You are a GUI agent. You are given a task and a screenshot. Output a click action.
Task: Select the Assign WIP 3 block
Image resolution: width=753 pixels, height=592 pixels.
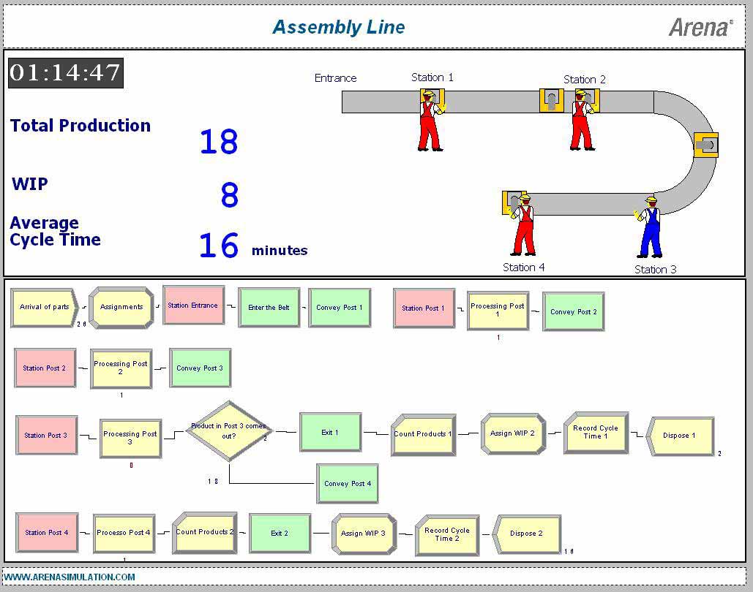(x=363, y=534)
